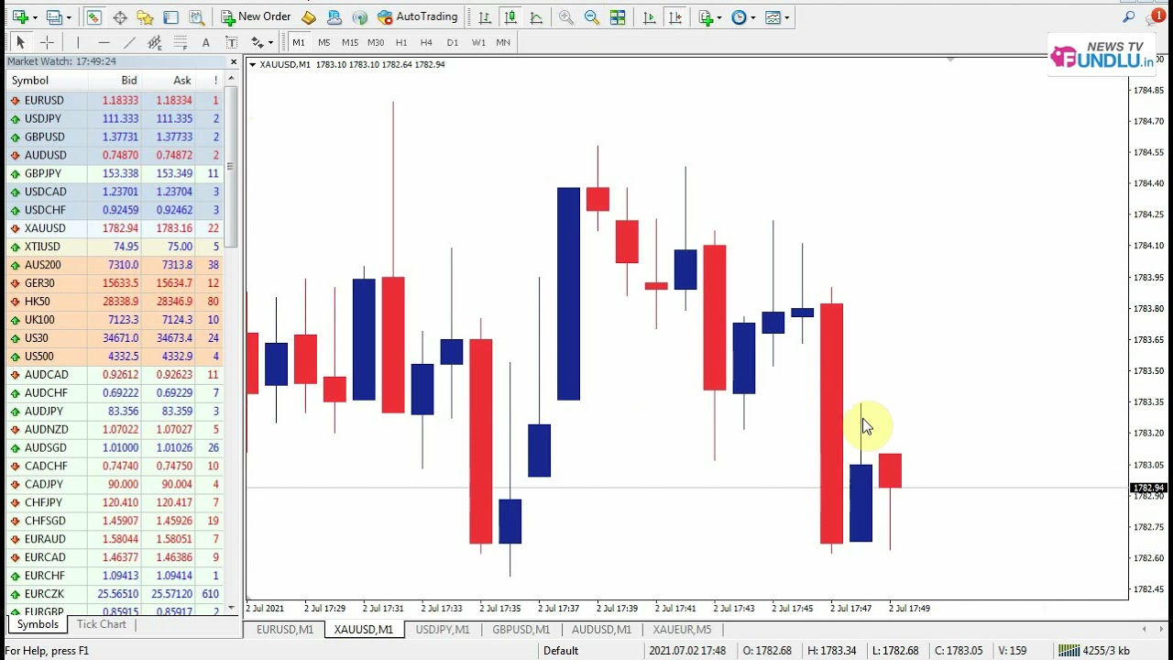Open the Terminal panel icon
Image resolution: width=1173 pixels, height=660 pixels.
point(170,16)
